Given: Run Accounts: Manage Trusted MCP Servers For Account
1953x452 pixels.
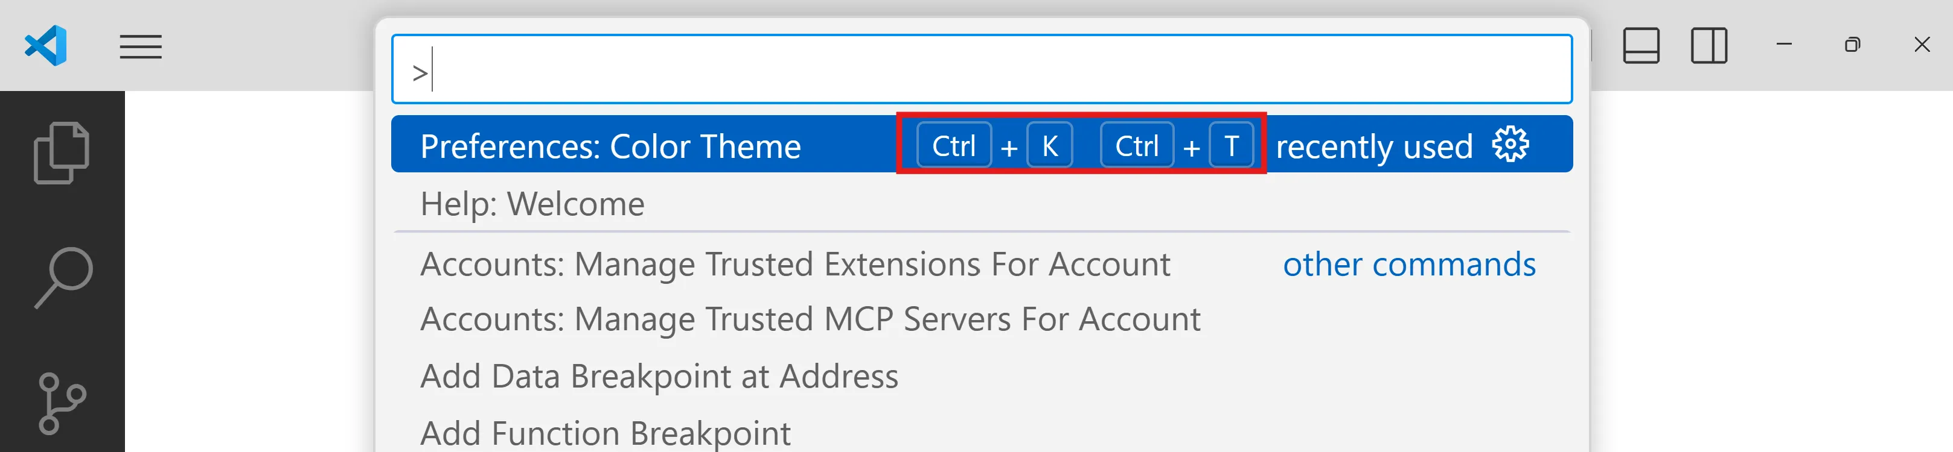Looking at the screenshot, I should click(x=810, y=319).
